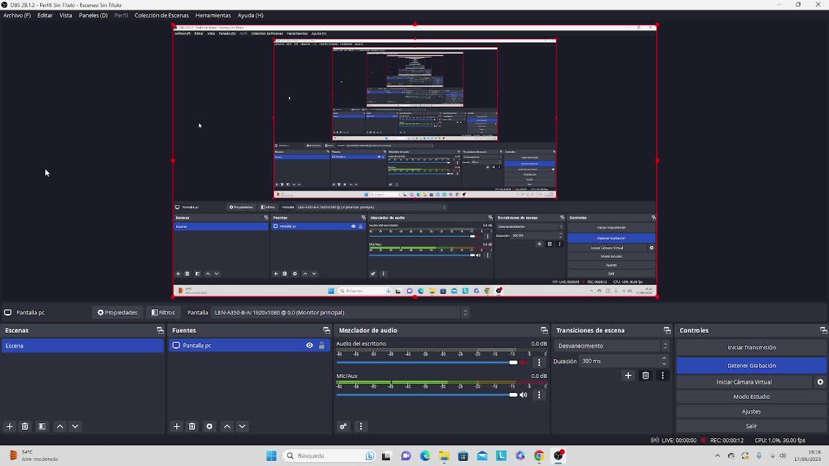Open the Herramientas menu
This screenshot has width=829, height=466.
[x=212, y=15]
